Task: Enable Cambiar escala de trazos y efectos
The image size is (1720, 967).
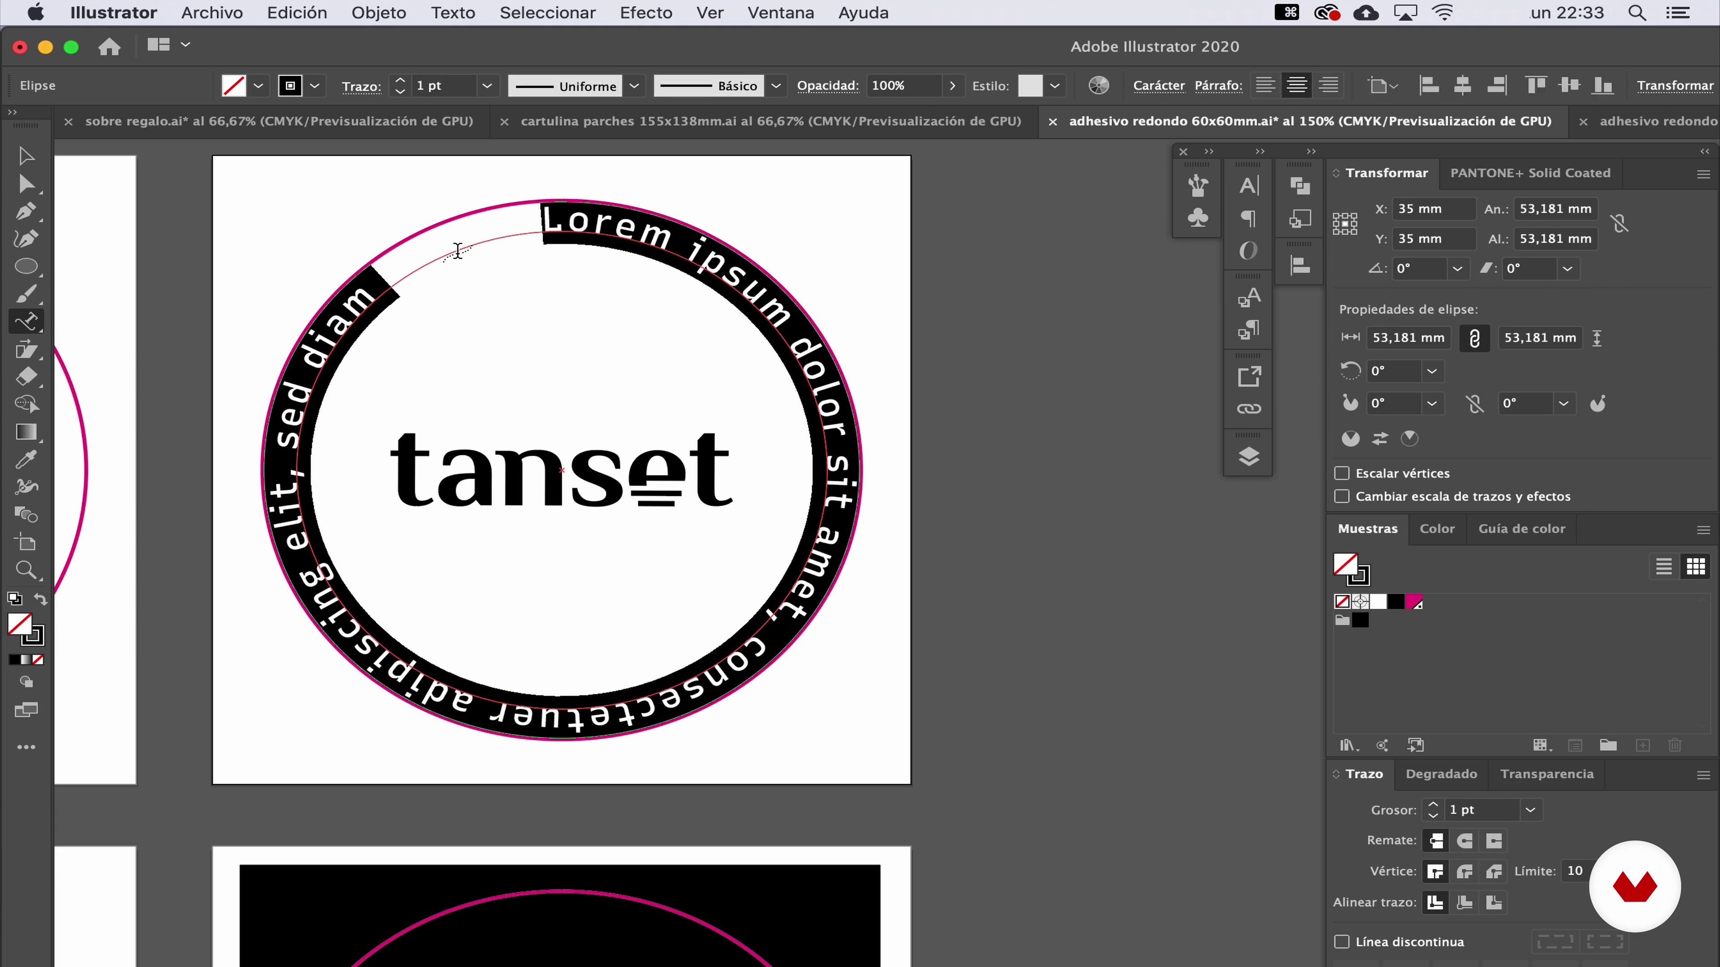Action: pos(1342,496)
